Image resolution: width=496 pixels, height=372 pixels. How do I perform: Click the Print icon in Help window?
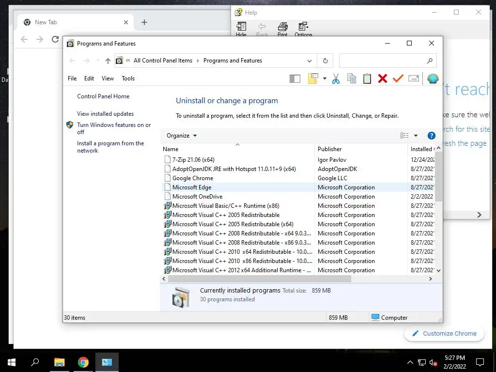point(282,30)
